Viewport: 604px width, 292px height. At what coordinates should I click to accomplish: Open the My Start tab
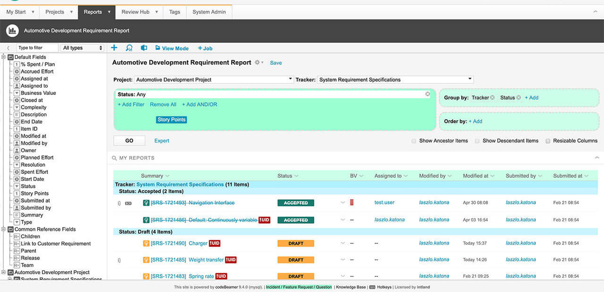coord(20,12)
